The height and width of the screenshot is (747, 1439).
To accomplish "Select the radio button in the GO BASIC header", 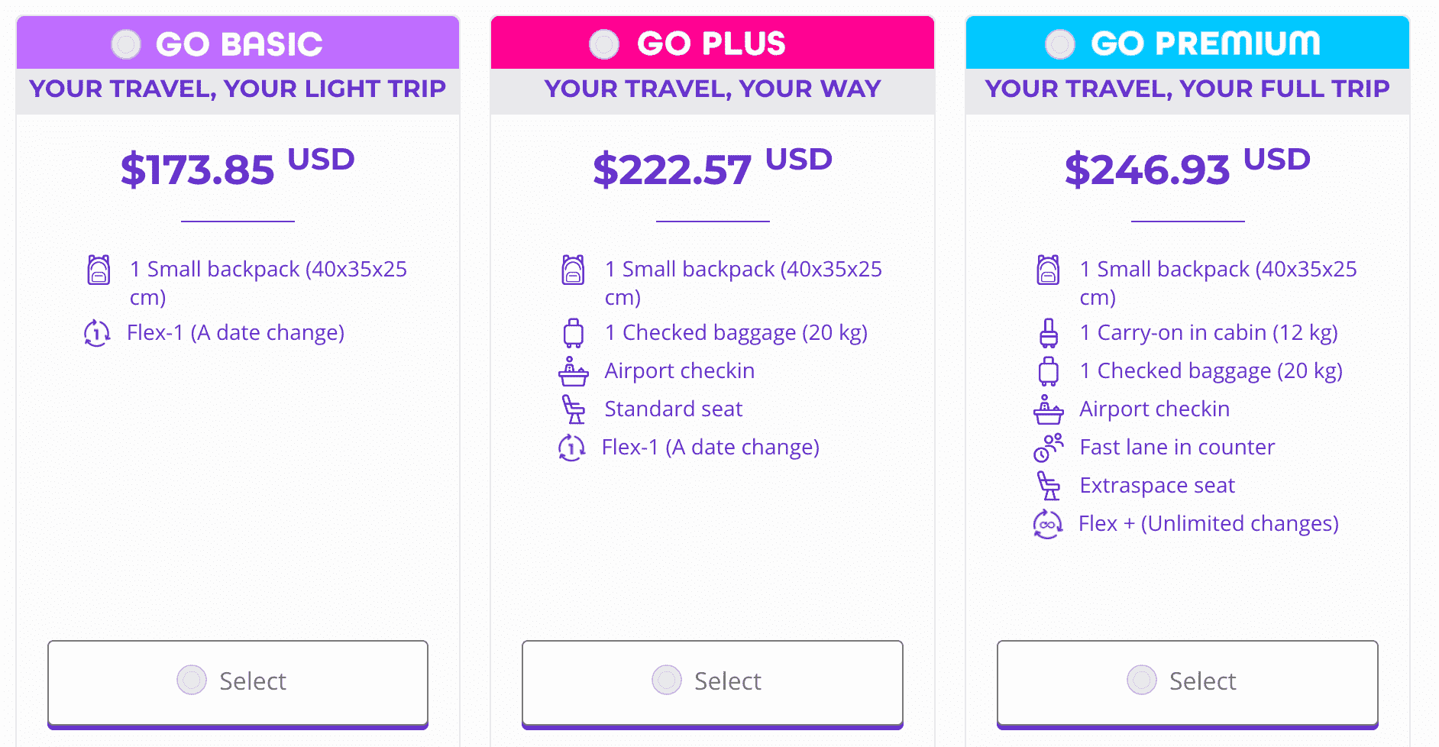I will [125, 44].
